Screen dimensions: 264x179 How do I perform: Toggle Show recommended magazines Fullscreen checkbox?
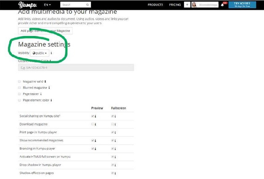(112, 141)
